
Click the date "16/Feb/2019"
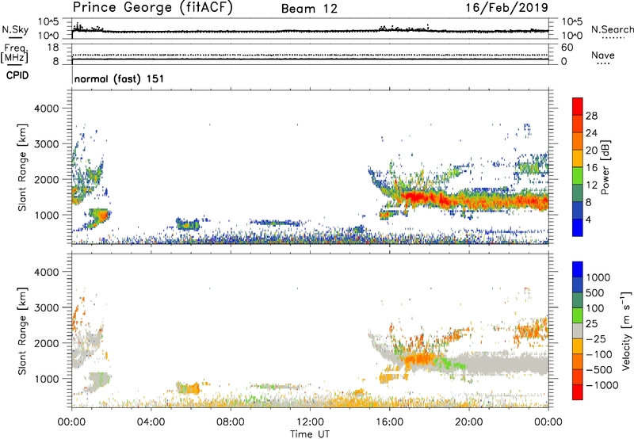[x=507, y=8]
